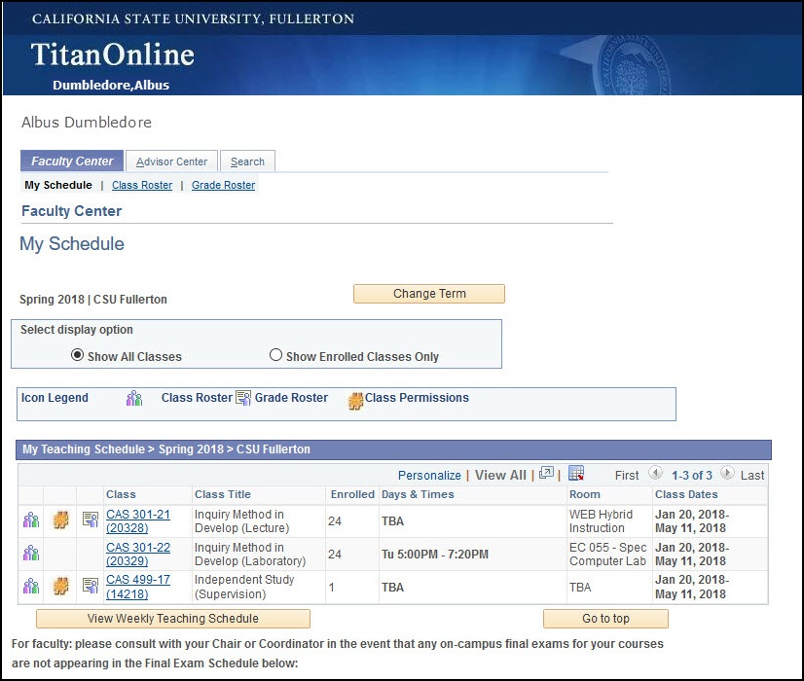Image resolution: width=804 pixels, height=681 pixels.
Task: Click the Class Permissions legend icon
Action: [355, 401]
